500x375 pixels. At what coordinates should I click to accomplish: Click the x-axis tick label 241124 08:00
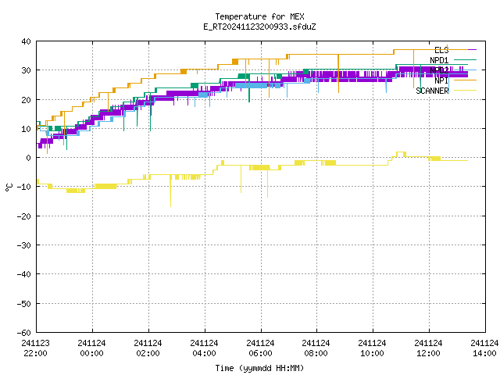tap(316, 348)
